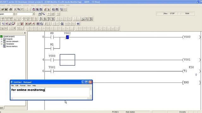202x113 pixels.
Task: Open the Program type dropdown
Action: click(x=14, y=14)
